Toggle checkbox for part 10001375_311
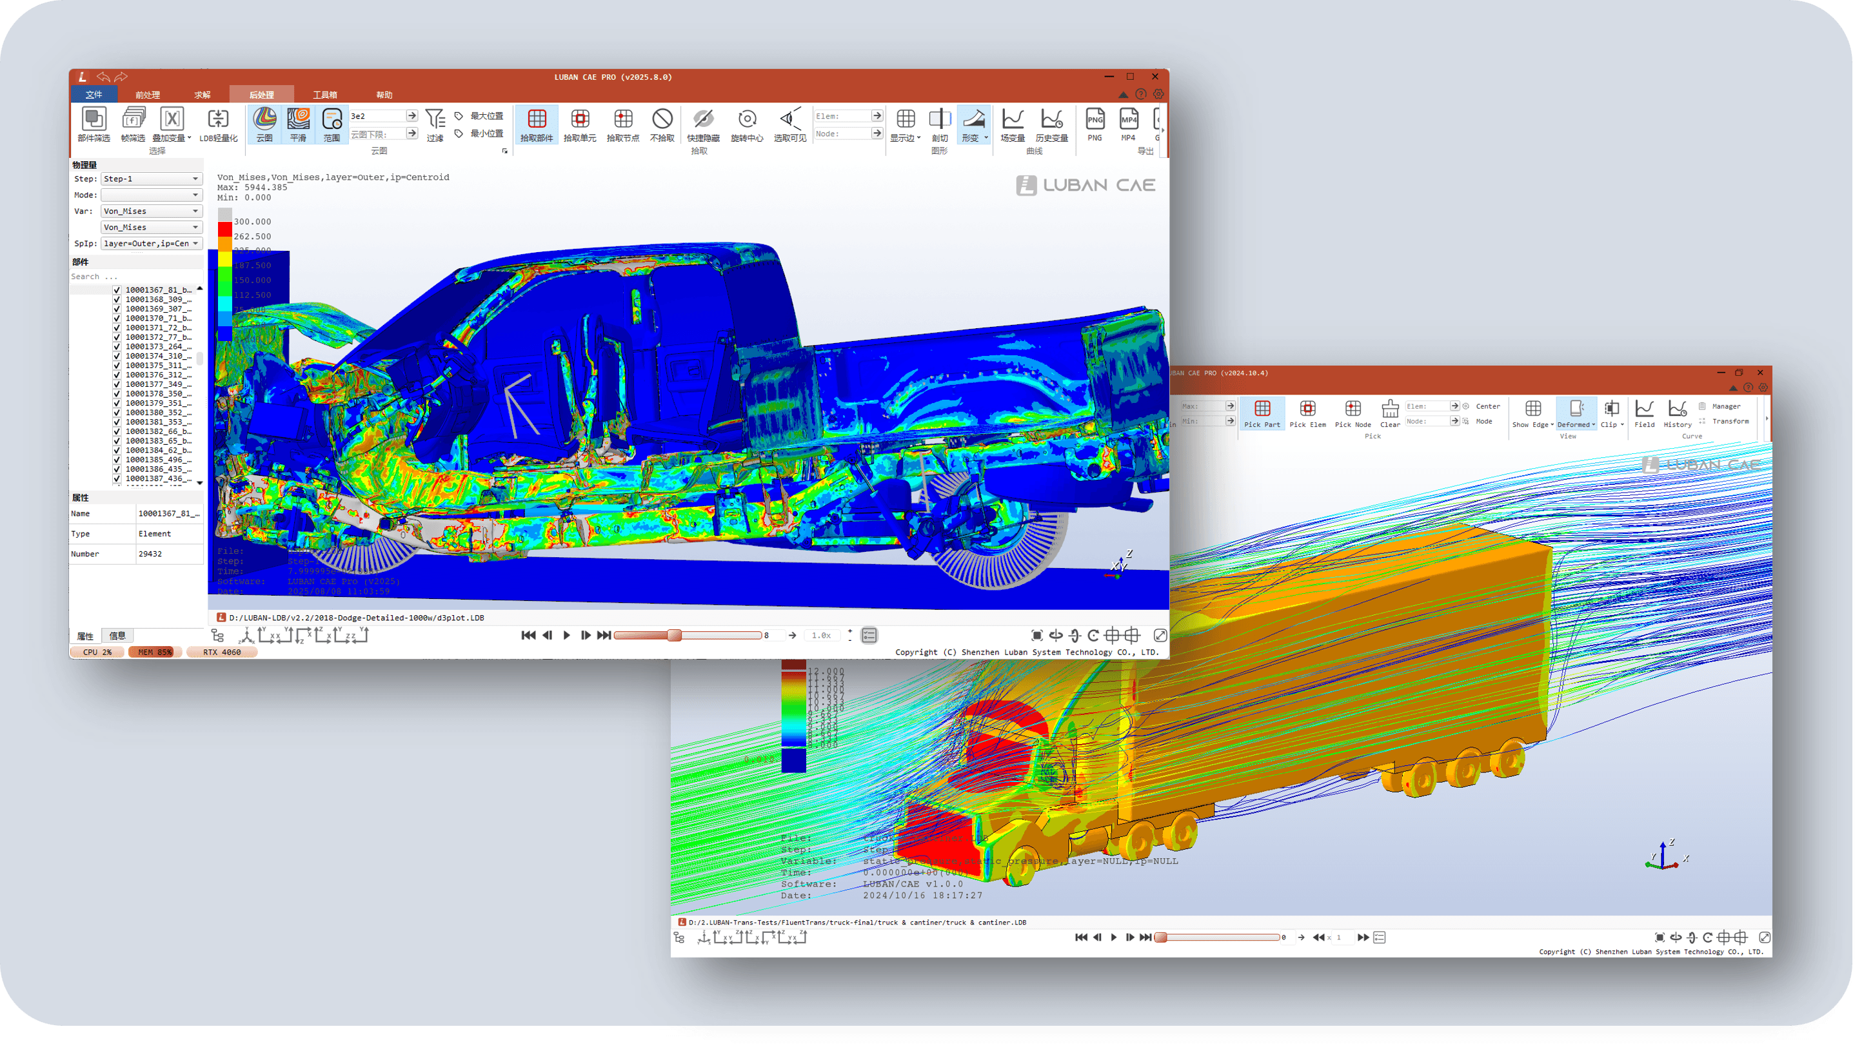 click(117, 366)
